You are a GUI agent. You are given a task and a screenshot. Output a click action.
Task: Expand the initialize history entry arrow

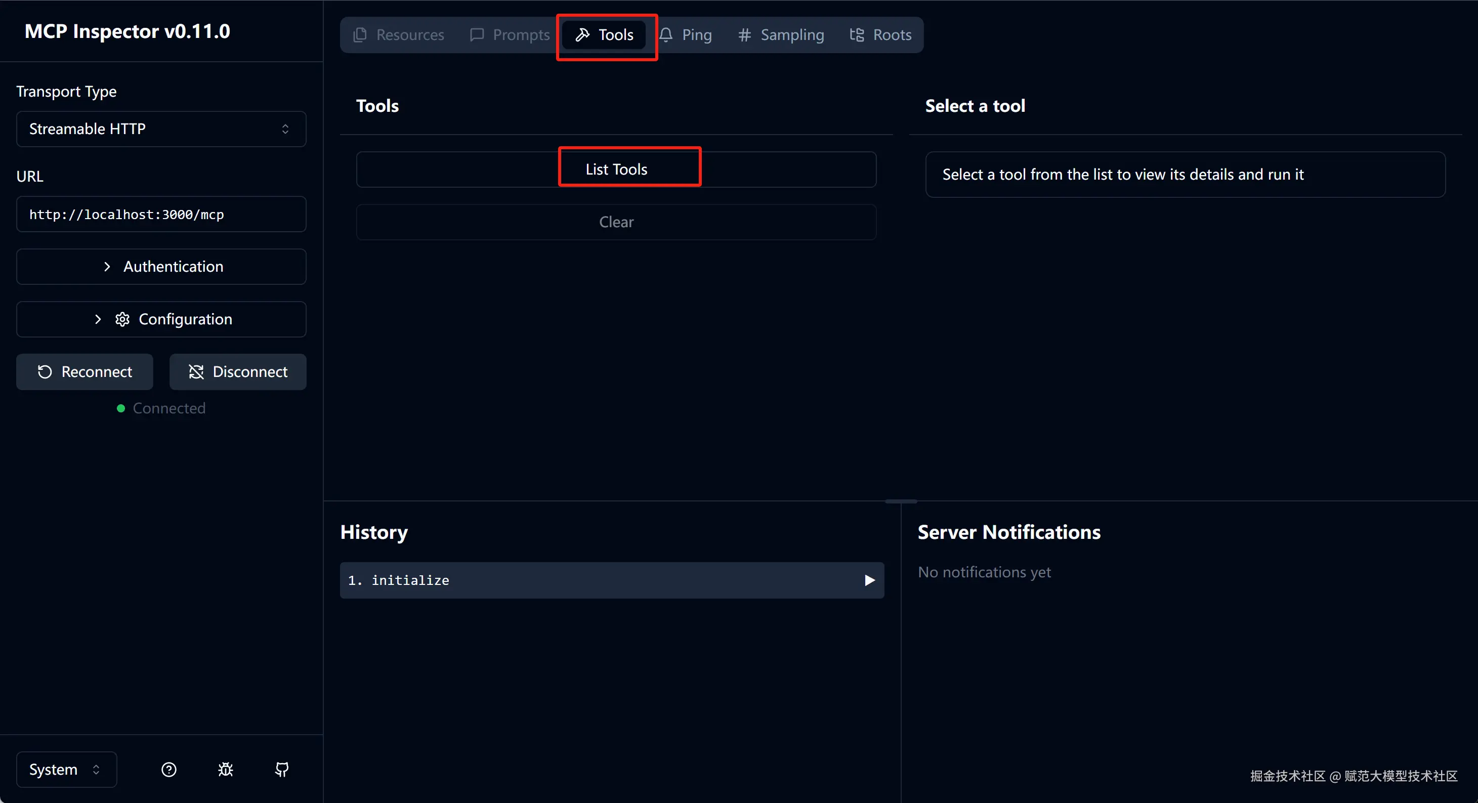(869, 580)
